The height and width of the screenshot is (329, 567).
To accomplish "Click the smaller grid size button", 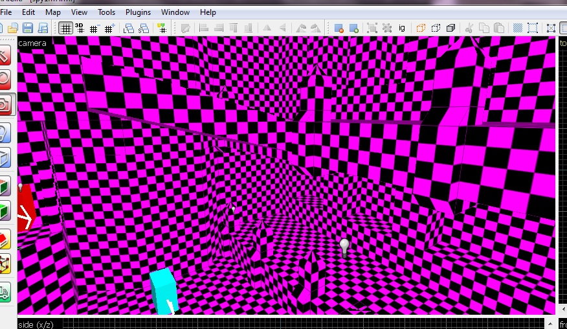I will [x=94, y=28].
